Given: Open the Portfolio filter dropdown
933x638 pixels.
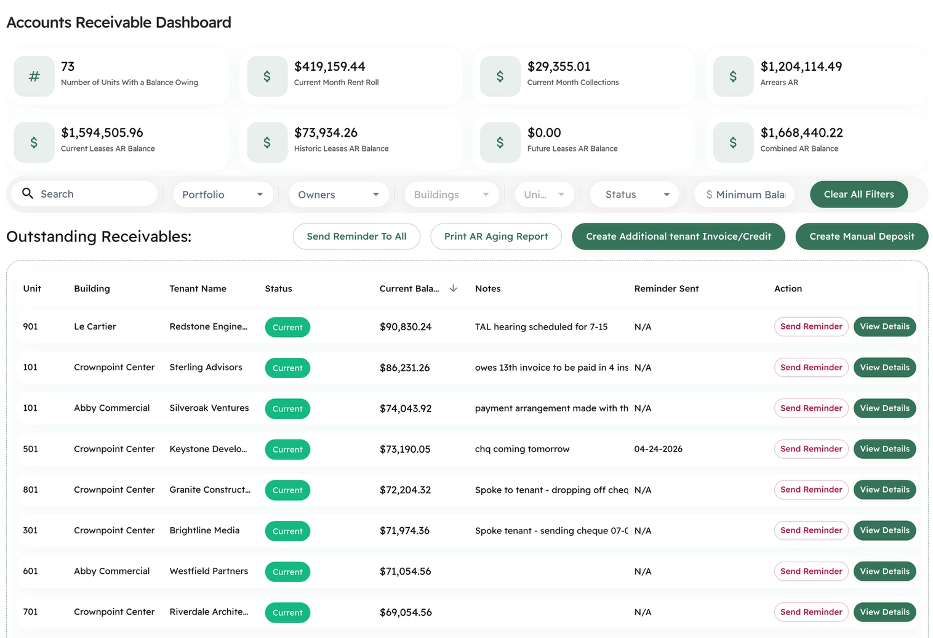Looking at the screenshot, I should 223,195.
